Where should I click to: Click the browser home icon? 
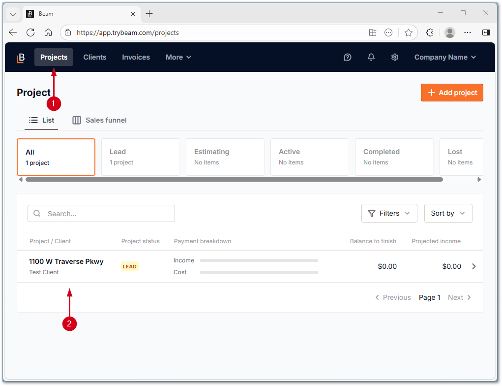pos(48,32)
